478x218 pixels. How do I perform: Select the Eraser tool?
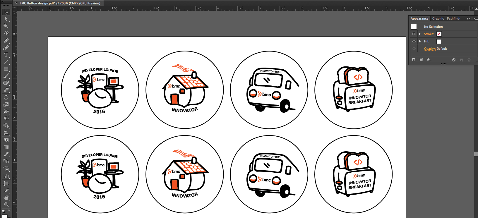tap(6, 90)
